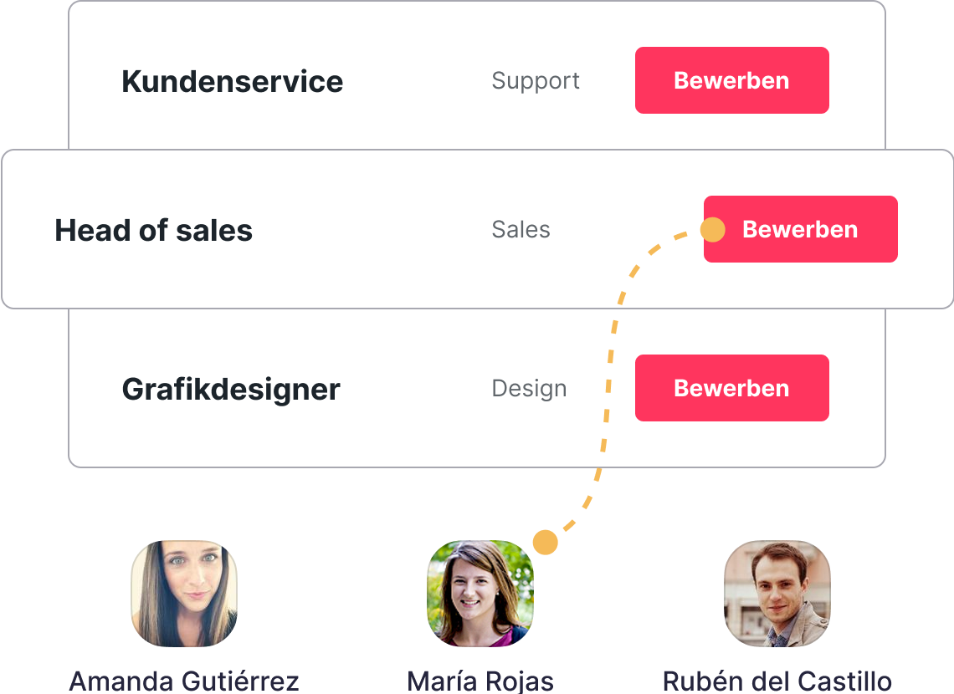Select the Head of sales title

tap(153, 230)
